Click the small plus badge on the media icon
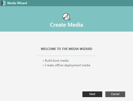Image resolution: width=133 pixels, height=101 pixels. coord(69,19)
